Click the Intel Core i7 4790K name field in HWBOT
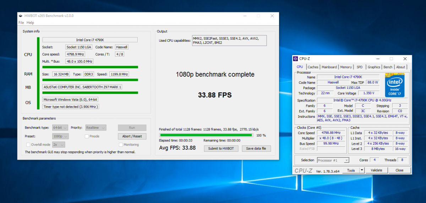Image resolution: width=426 pixels, height=203 pixels. tap(90, 40)
